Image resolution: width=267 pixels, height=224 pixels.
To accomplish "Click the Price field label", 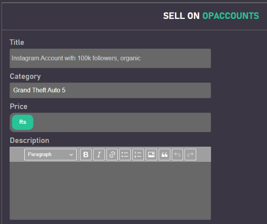I will (18, 106).
